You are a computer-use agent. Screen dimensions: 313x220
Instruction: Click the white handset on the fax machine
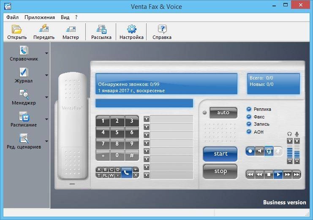click(73, 125)
